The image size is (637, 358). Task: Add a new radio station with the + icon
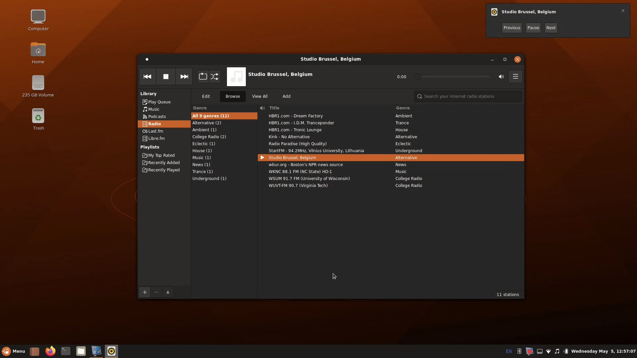pyautogui.click(x=144, y=292)
